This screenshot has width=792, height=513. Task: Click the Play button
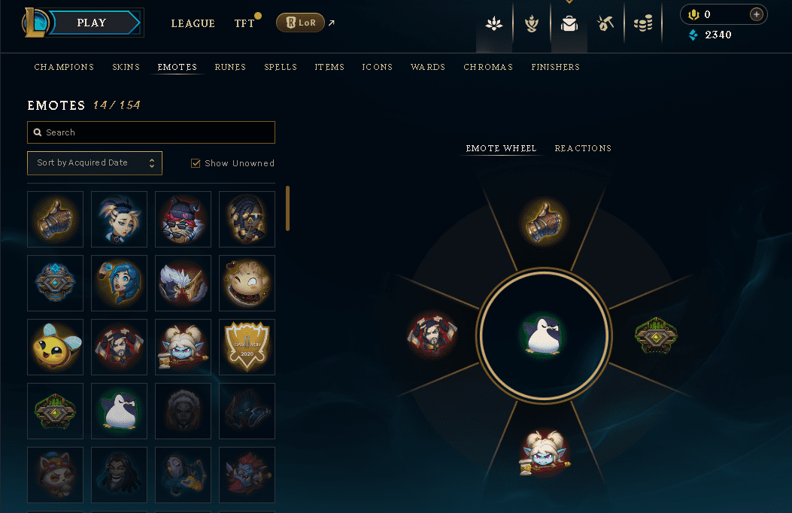(x=93, y=23)
